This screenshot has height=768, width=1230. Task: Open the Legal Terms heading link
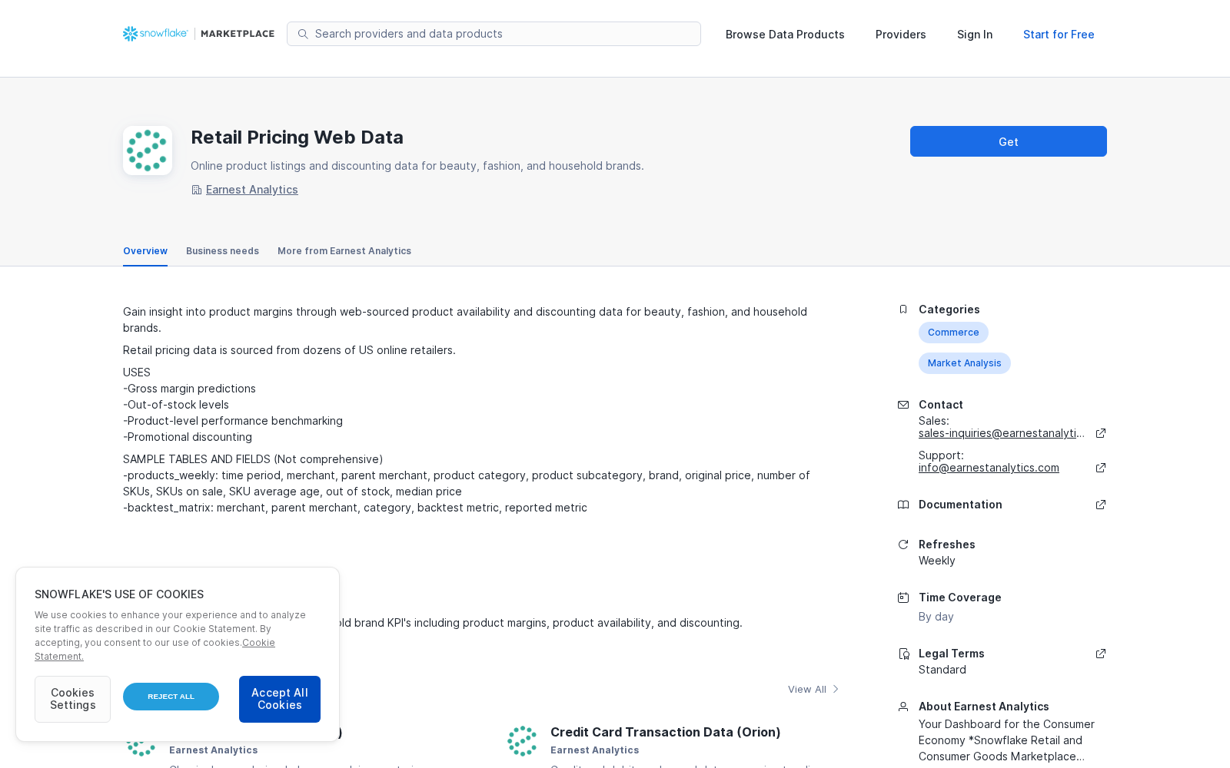tap(952, 654)
